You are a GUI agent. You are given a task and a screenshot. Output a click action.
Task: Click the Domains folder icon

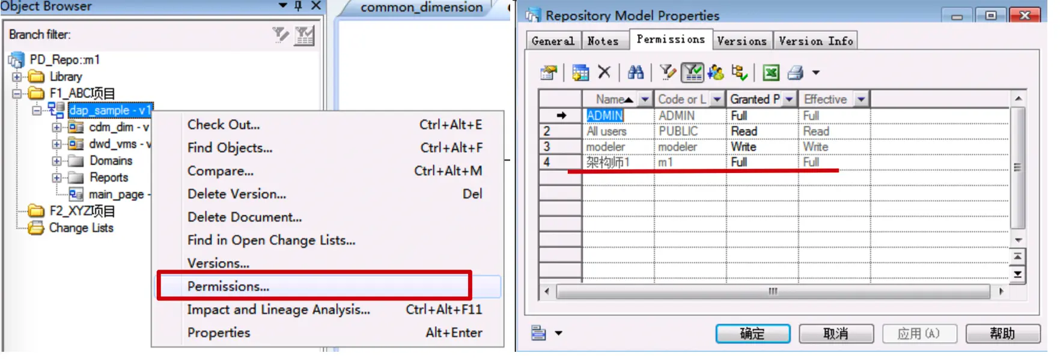(76, 161)
